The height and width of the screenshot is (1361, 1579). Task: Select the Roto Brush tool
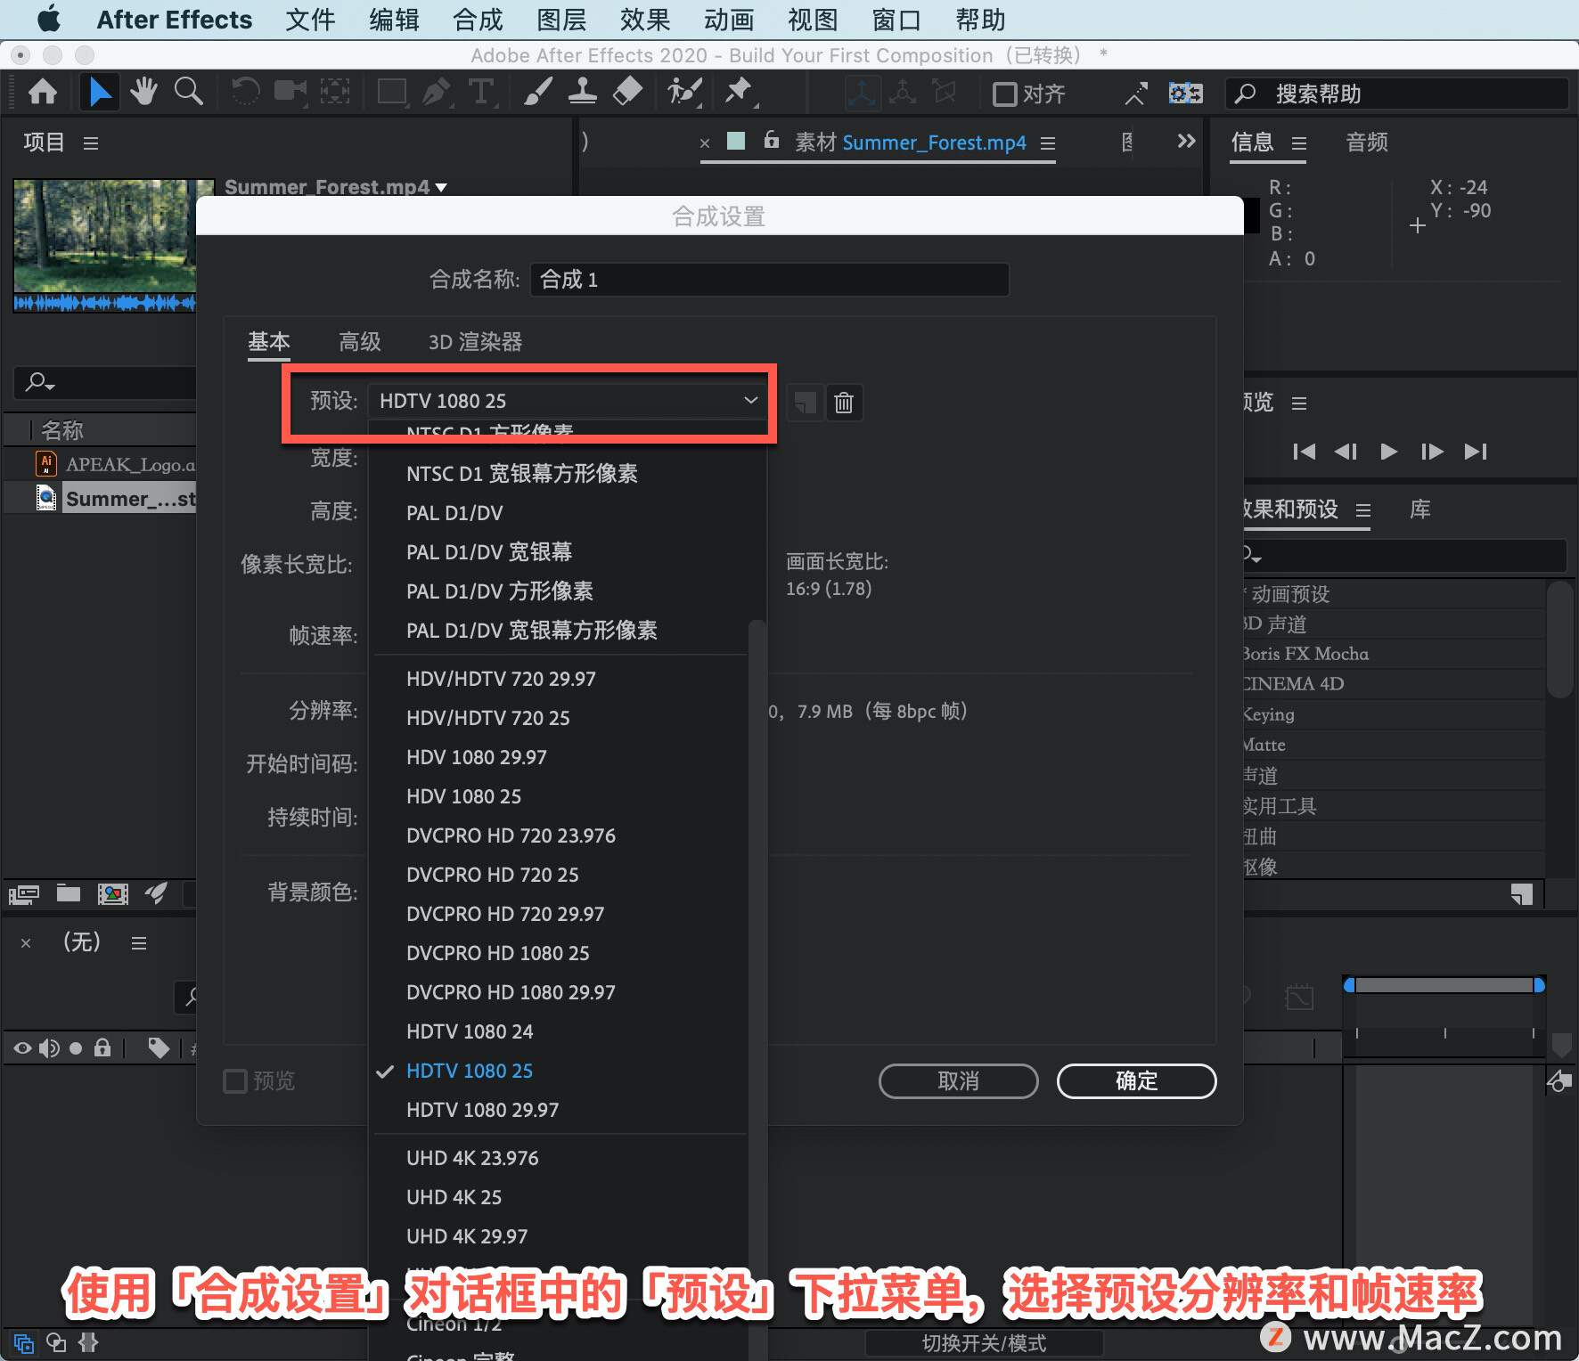pyautogui.click(x=684, y=92)
